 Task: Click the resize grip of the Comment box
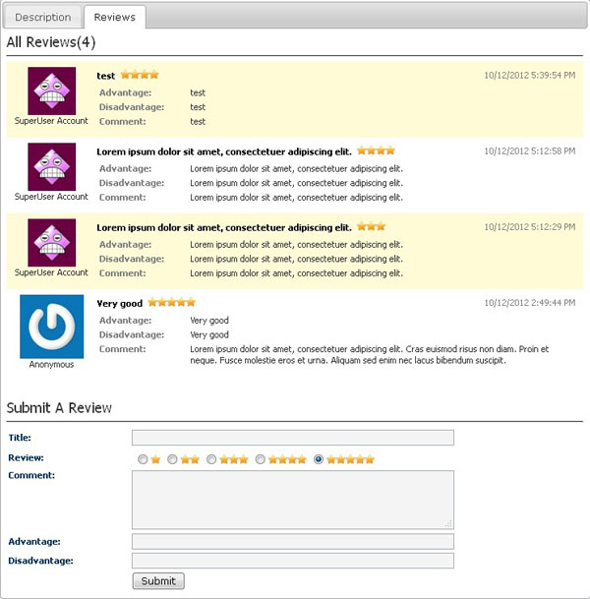click(448, 523)
